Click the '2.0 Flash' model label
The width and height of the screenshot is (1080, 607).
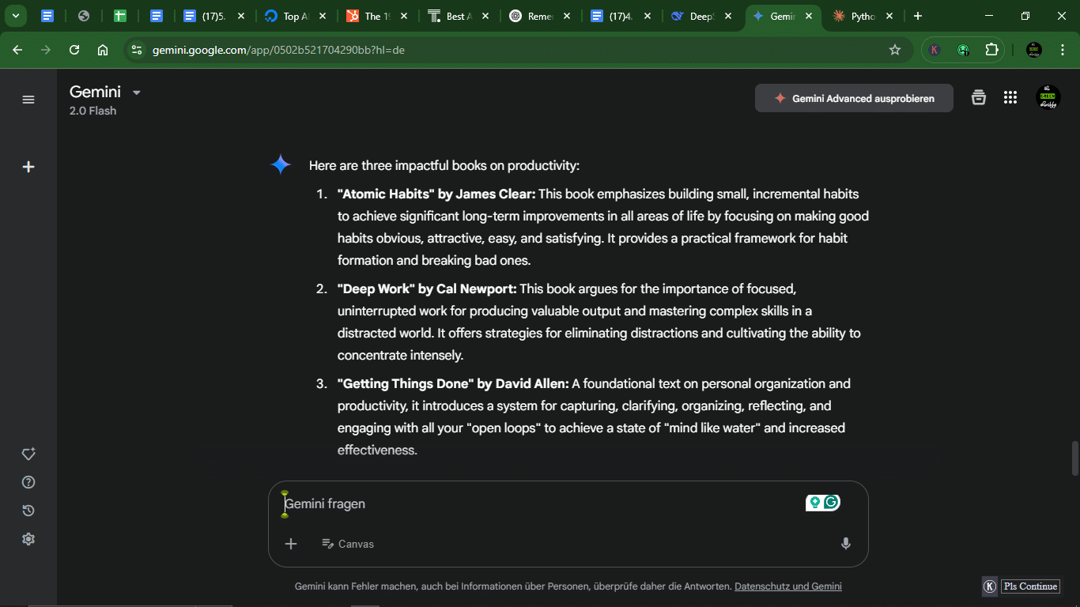(x=93, y=111)
